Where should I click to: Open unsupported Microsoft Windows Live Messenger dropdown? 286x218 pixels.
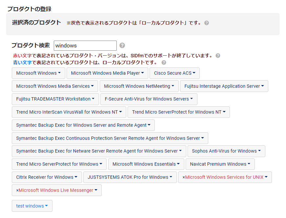point(57,190)
